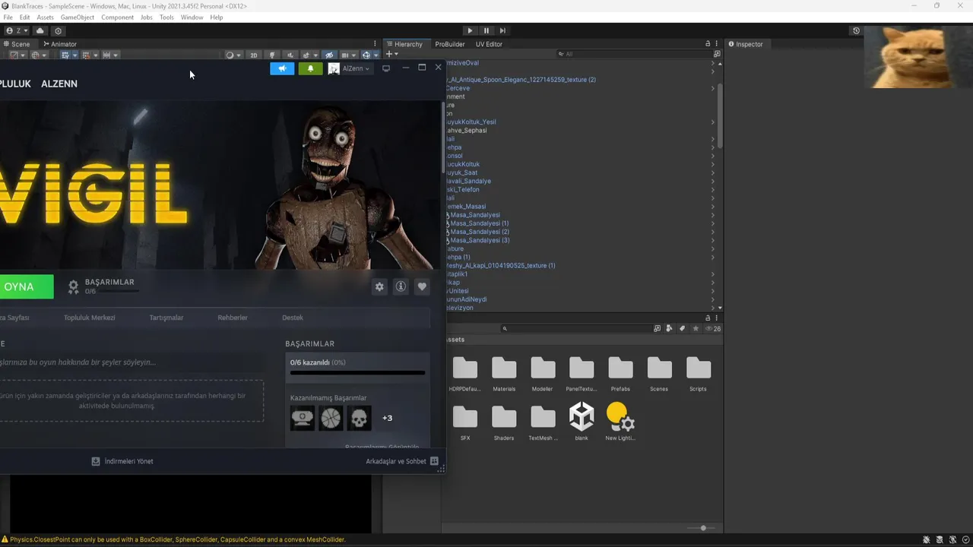Toggle scene effects in Scene toolbar

point(308,55)
